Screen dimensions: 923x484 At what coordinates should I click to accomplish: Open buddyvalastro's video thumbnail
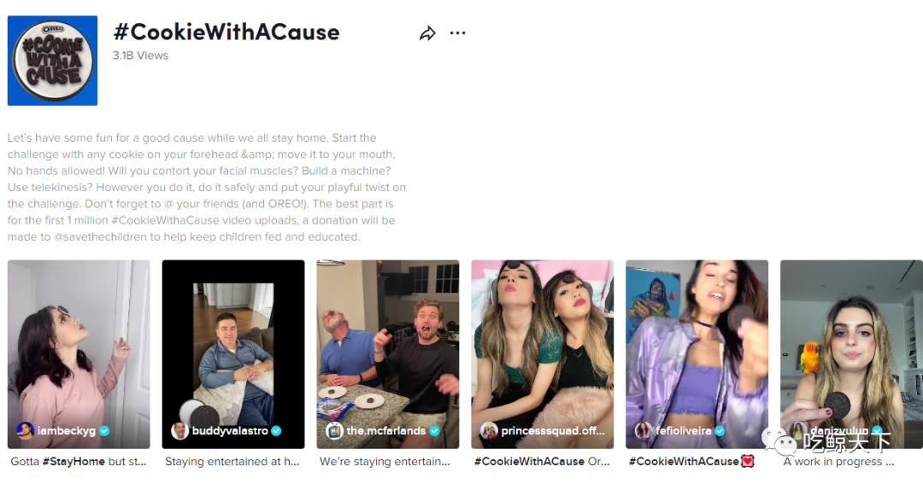pos(233,354)
